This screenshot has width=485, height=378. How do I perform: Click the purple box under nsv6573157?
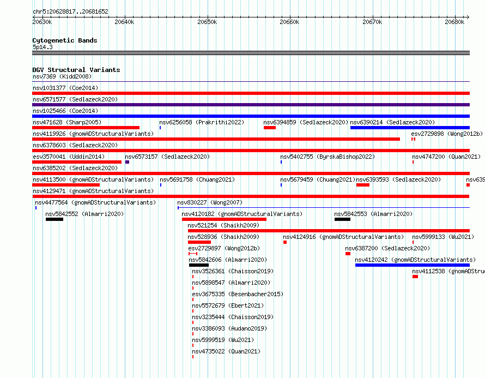127,162
